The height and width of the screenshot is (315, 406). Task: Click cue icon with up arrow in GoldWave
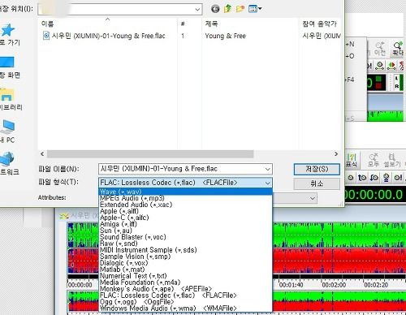coord(362,178)
